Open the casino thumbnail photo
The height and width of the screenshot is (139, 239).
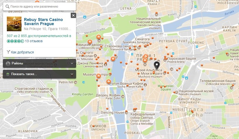(x=14, y=24)
